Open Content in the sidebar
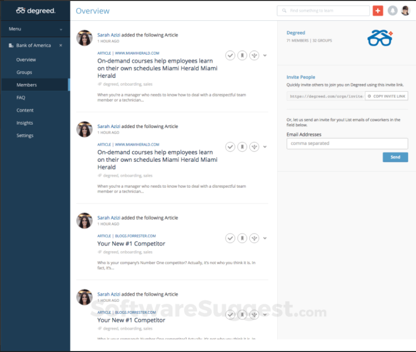The image size is (416, 352). click(25, 110)
